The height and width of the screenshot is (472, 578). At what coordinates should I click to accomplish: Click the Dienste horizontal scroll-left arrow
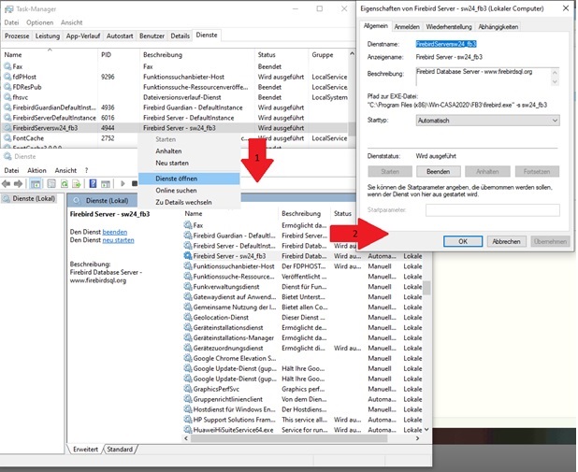click(186, 438)
